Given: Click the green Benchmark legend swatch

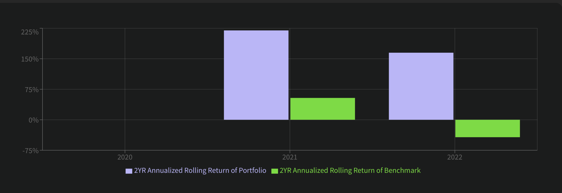Looking at the screenshot, I should 274,171.
